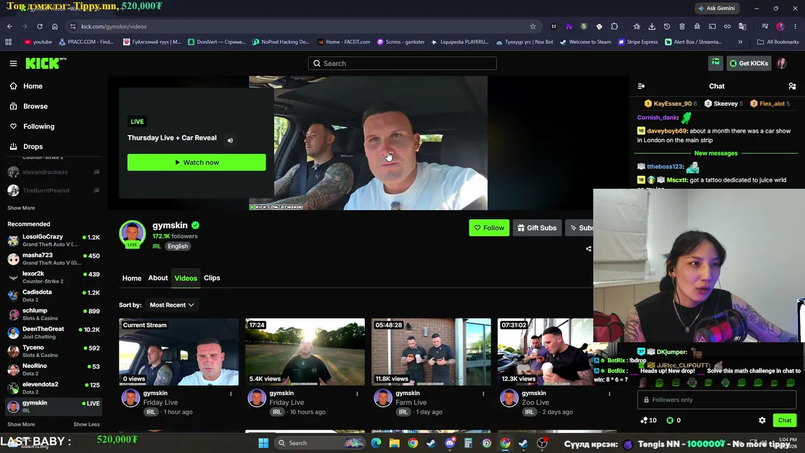Open the chat users list icon

click(792, 86)
